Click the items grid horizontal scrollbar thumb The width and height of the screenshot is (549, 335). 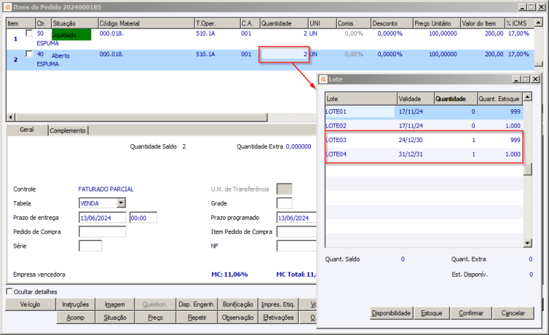tap(141, 117)
